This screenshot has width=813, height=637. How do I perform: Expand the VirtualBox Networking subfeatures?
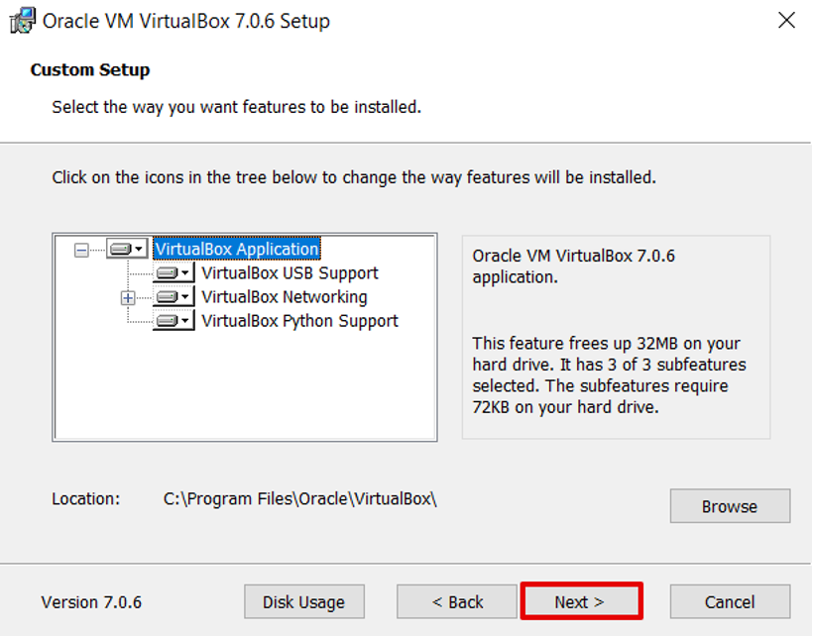pos(128,297)
